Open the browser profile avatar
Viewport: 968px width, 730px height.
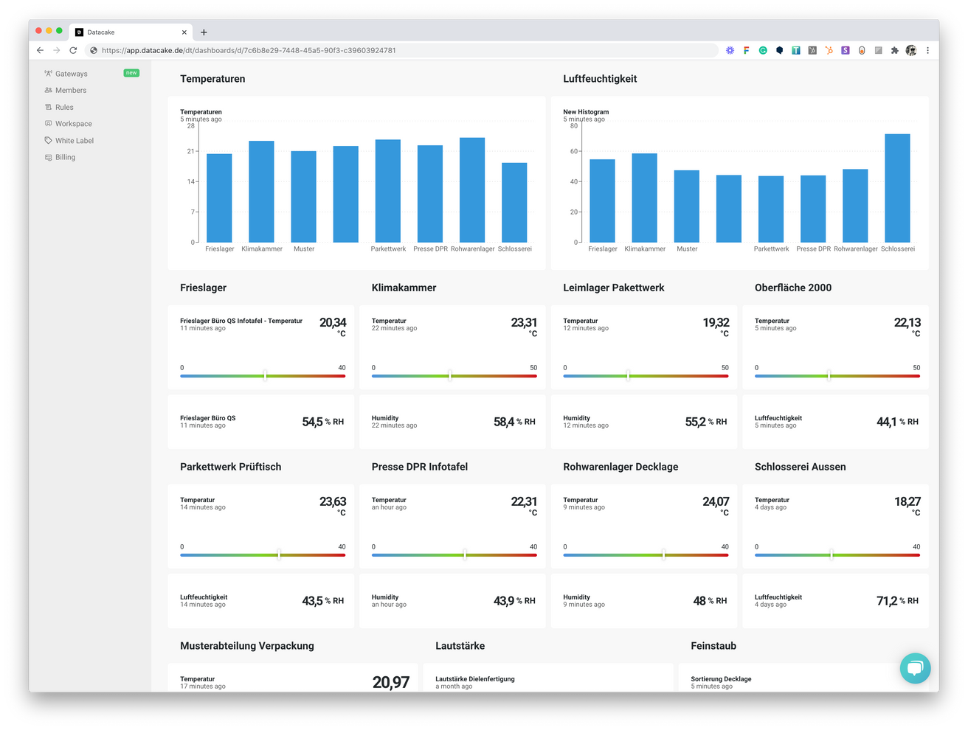912,50
